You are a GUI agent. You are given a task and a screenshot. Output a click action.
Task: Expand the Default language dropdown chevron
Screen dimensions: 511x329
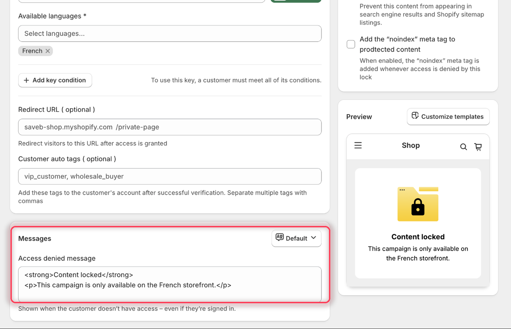pos(313,238)
